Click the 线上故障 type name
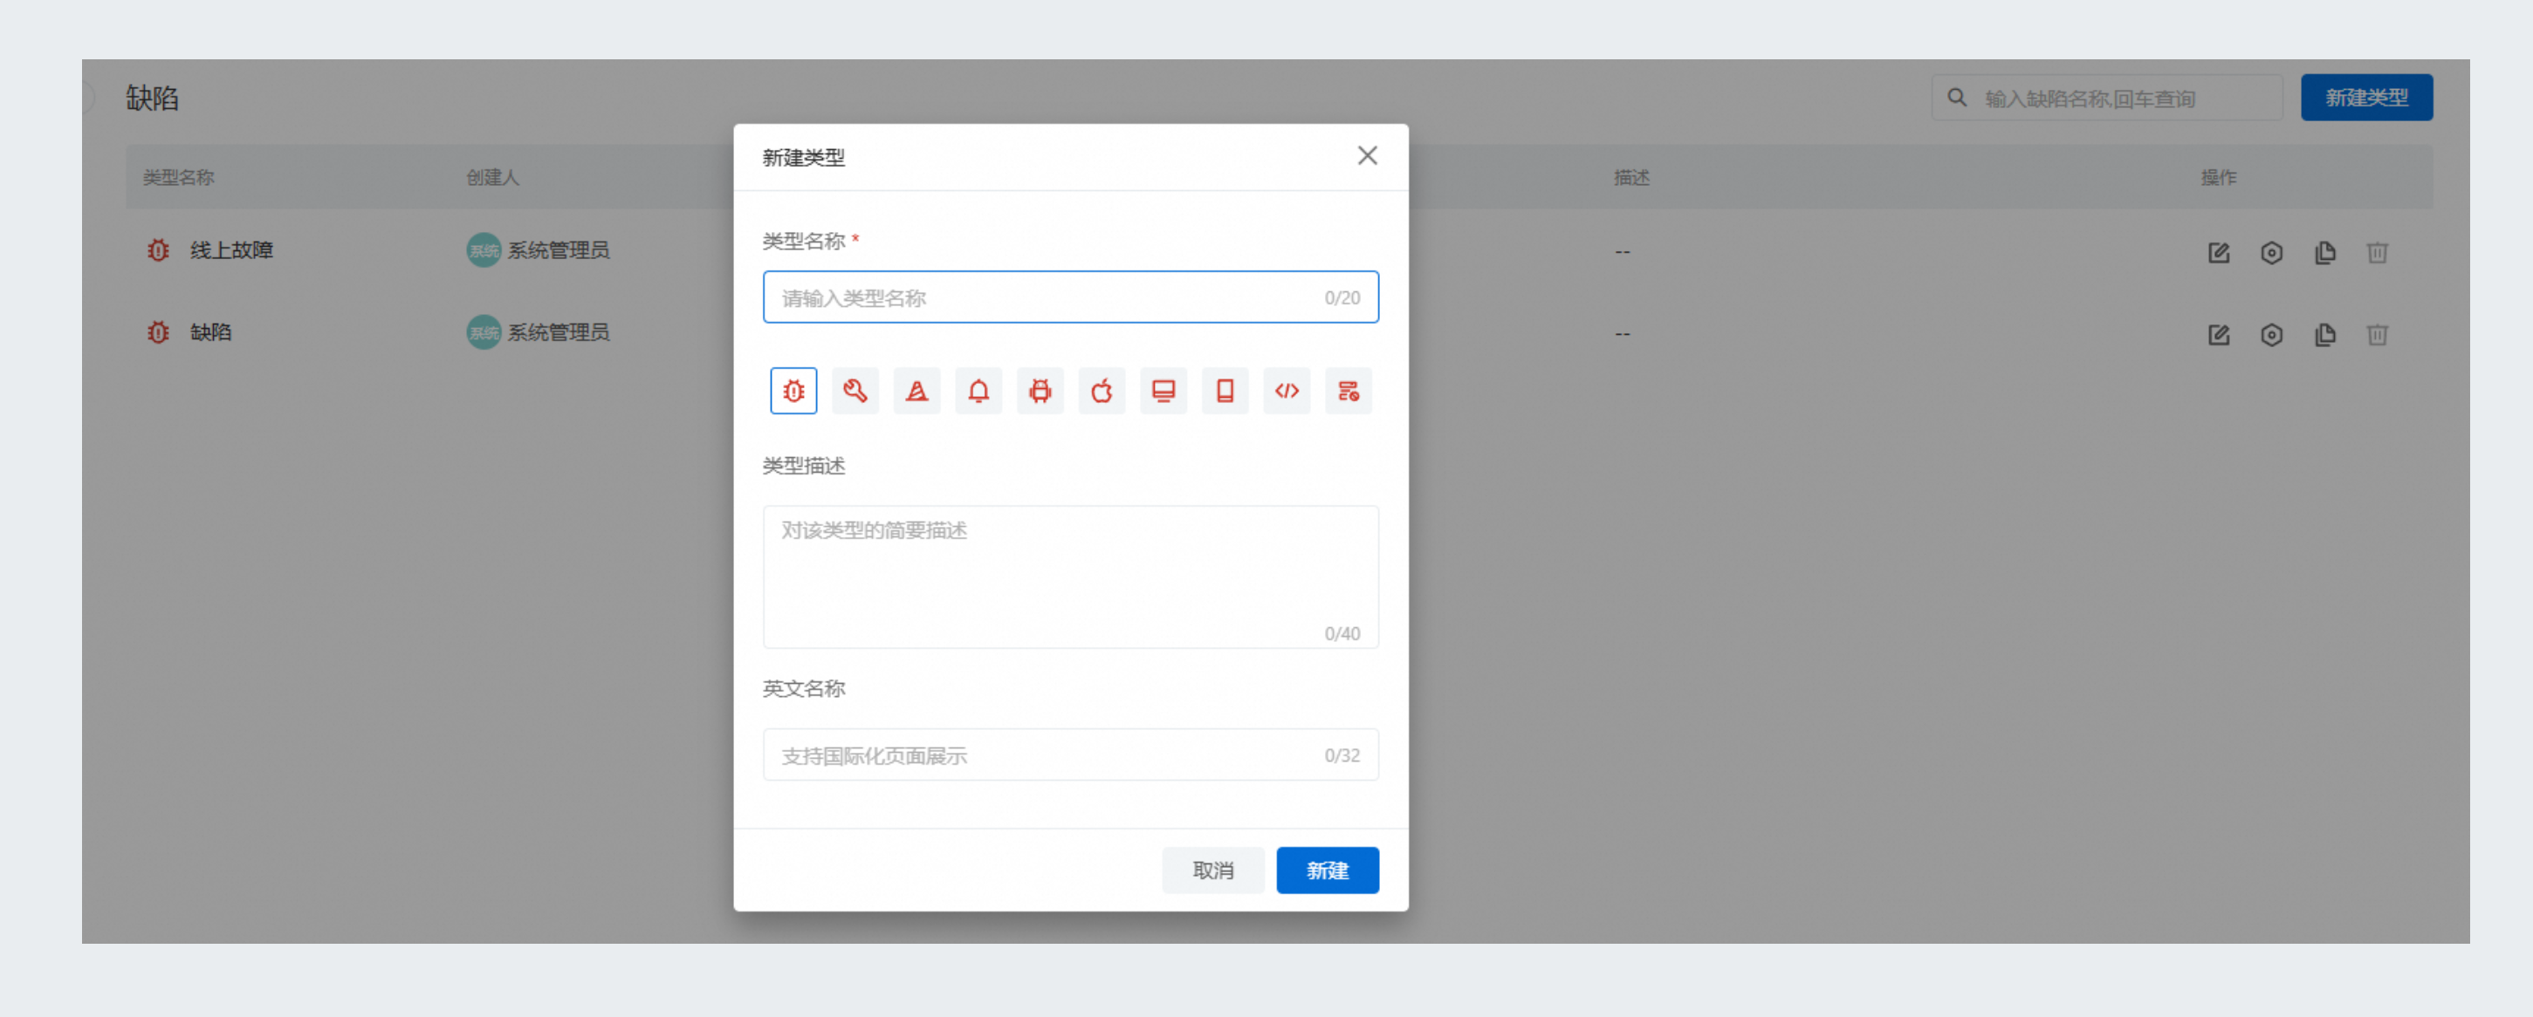The image size is (2533, 1017). pyautogui.click(x=231, y=250)
